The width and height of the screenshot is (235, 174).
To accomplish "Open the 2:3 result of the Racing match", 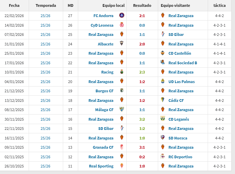I will [x=142, y=72].
